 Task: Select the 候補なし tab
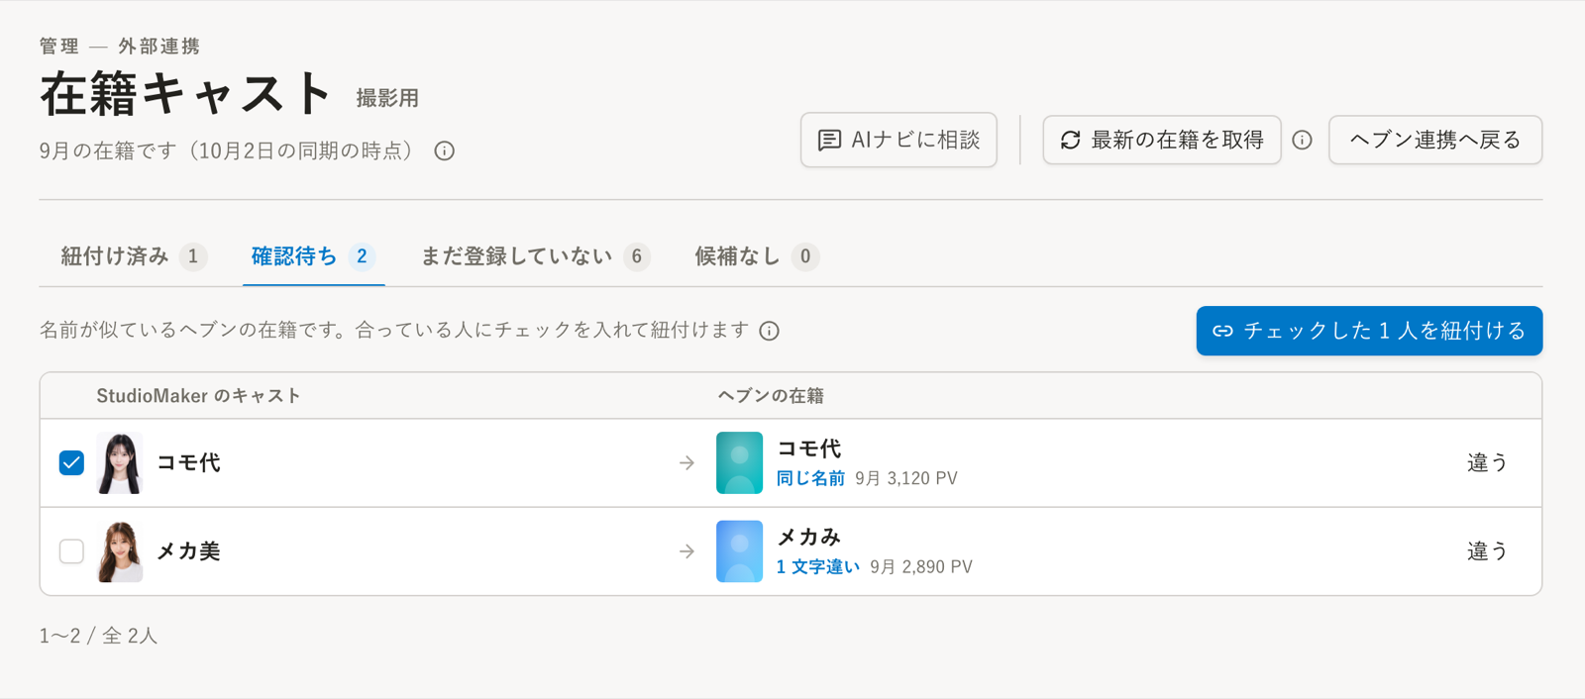coord(757,257)
